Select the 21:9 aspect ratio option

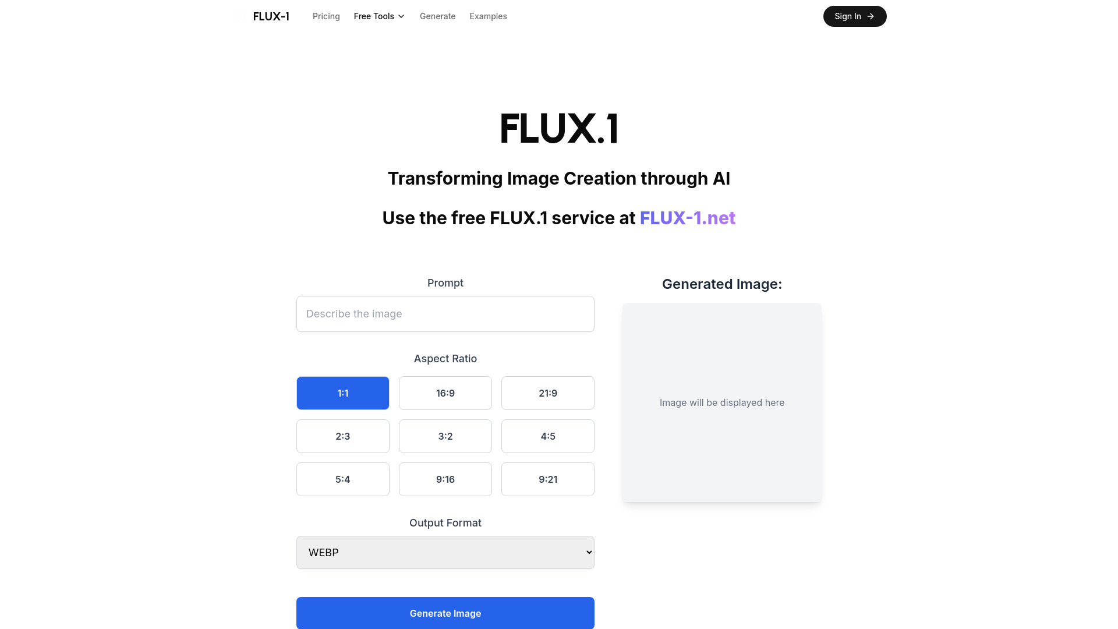pos(547,393)
